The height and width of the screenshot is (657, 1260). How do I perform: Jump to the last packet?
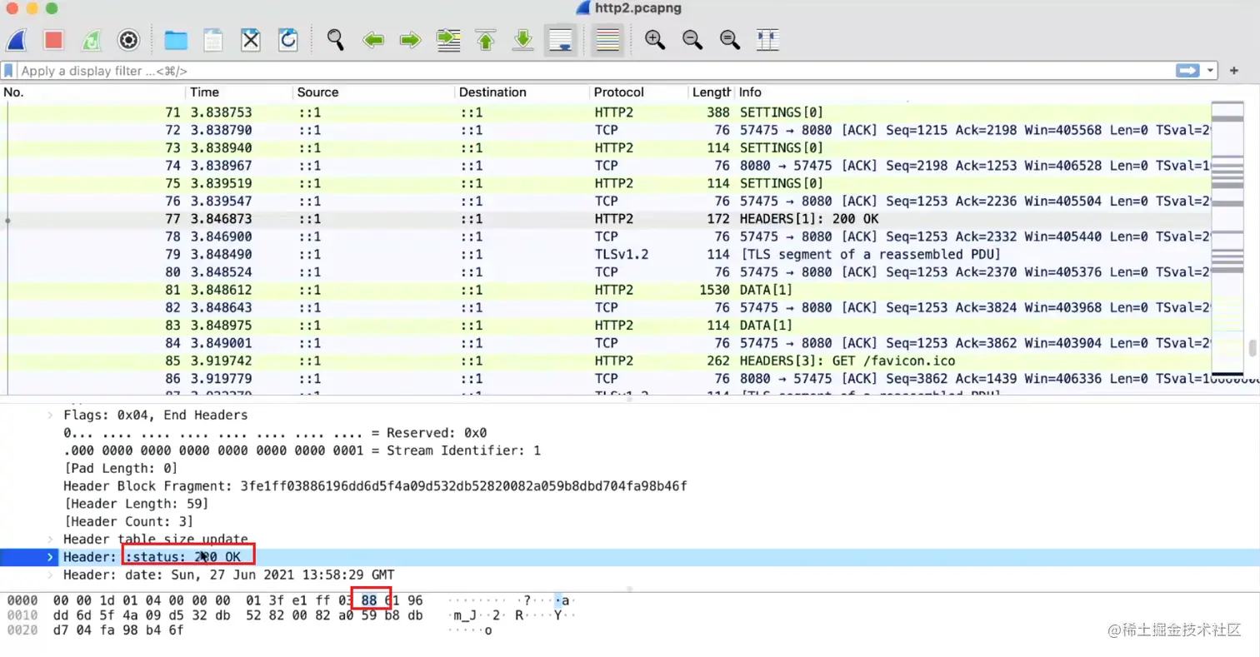(522, 39)
